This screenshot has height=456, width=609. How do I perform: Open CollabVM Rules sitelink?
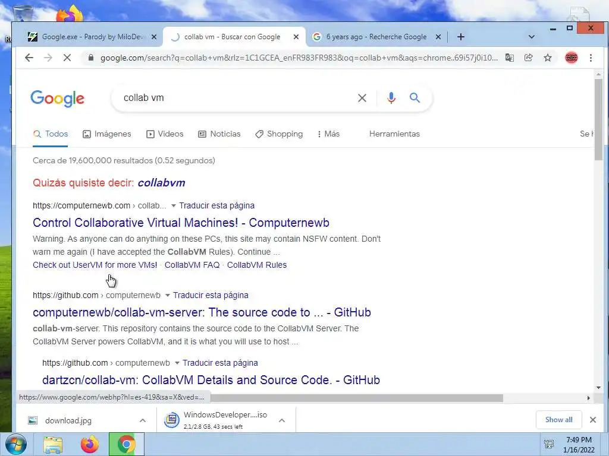(x=257, y=265)
